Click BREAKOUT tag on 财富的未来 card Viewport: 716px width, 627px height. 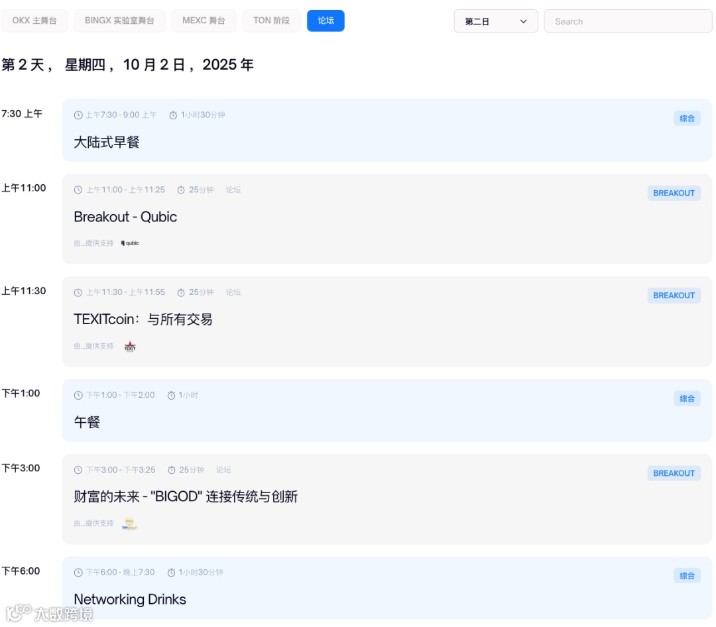pyautogui.click(x=674, y=473)
